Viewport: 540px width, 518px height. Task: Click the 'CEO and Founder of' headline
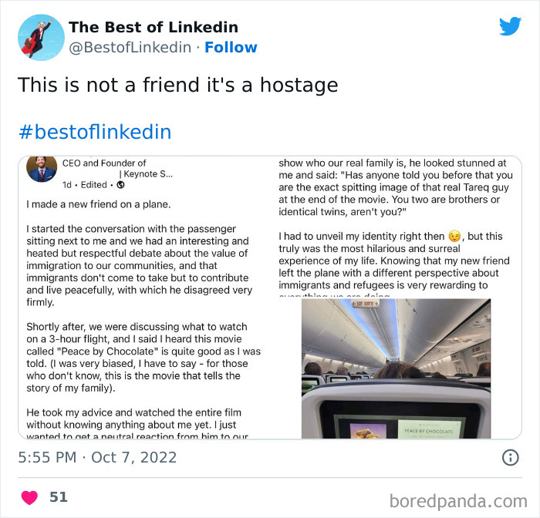click(104, 163)
